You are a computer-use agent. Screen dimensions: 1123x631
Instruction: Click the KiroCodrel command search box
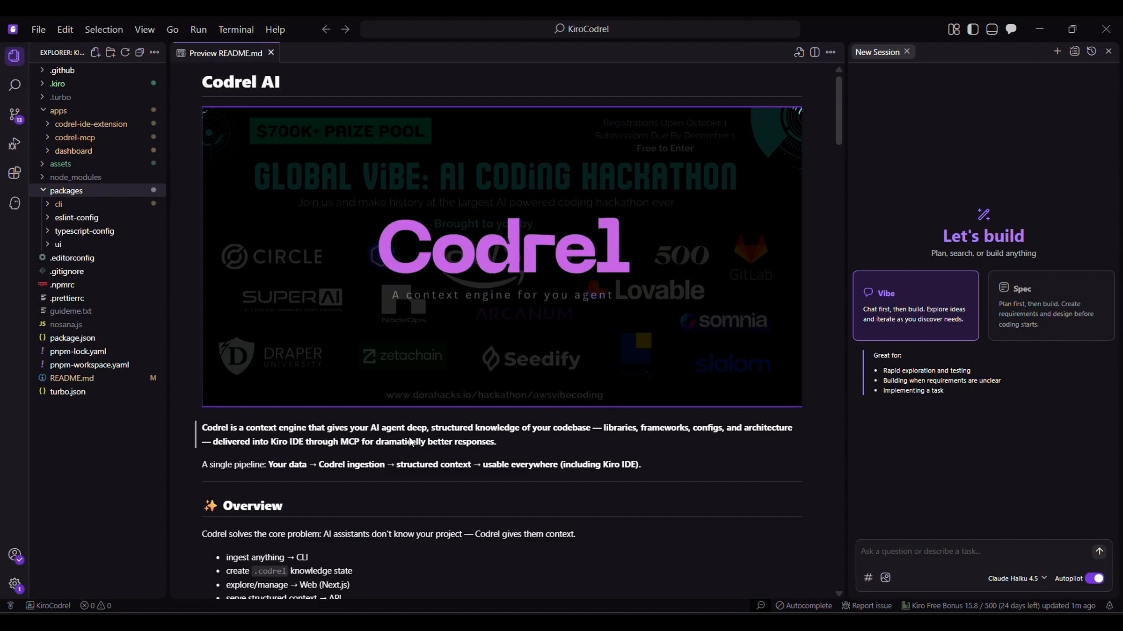coord(580,29)
